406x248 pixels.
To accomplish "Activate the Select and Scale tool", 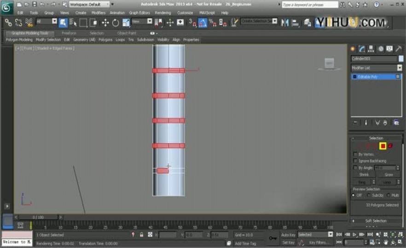I will pyautogui.click(x=126, y=23).
